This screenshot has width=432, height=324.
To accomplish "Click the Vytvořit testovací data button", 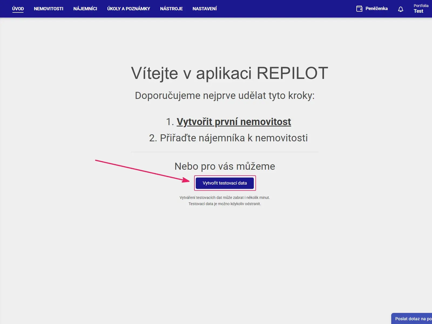I will point(225,183).
